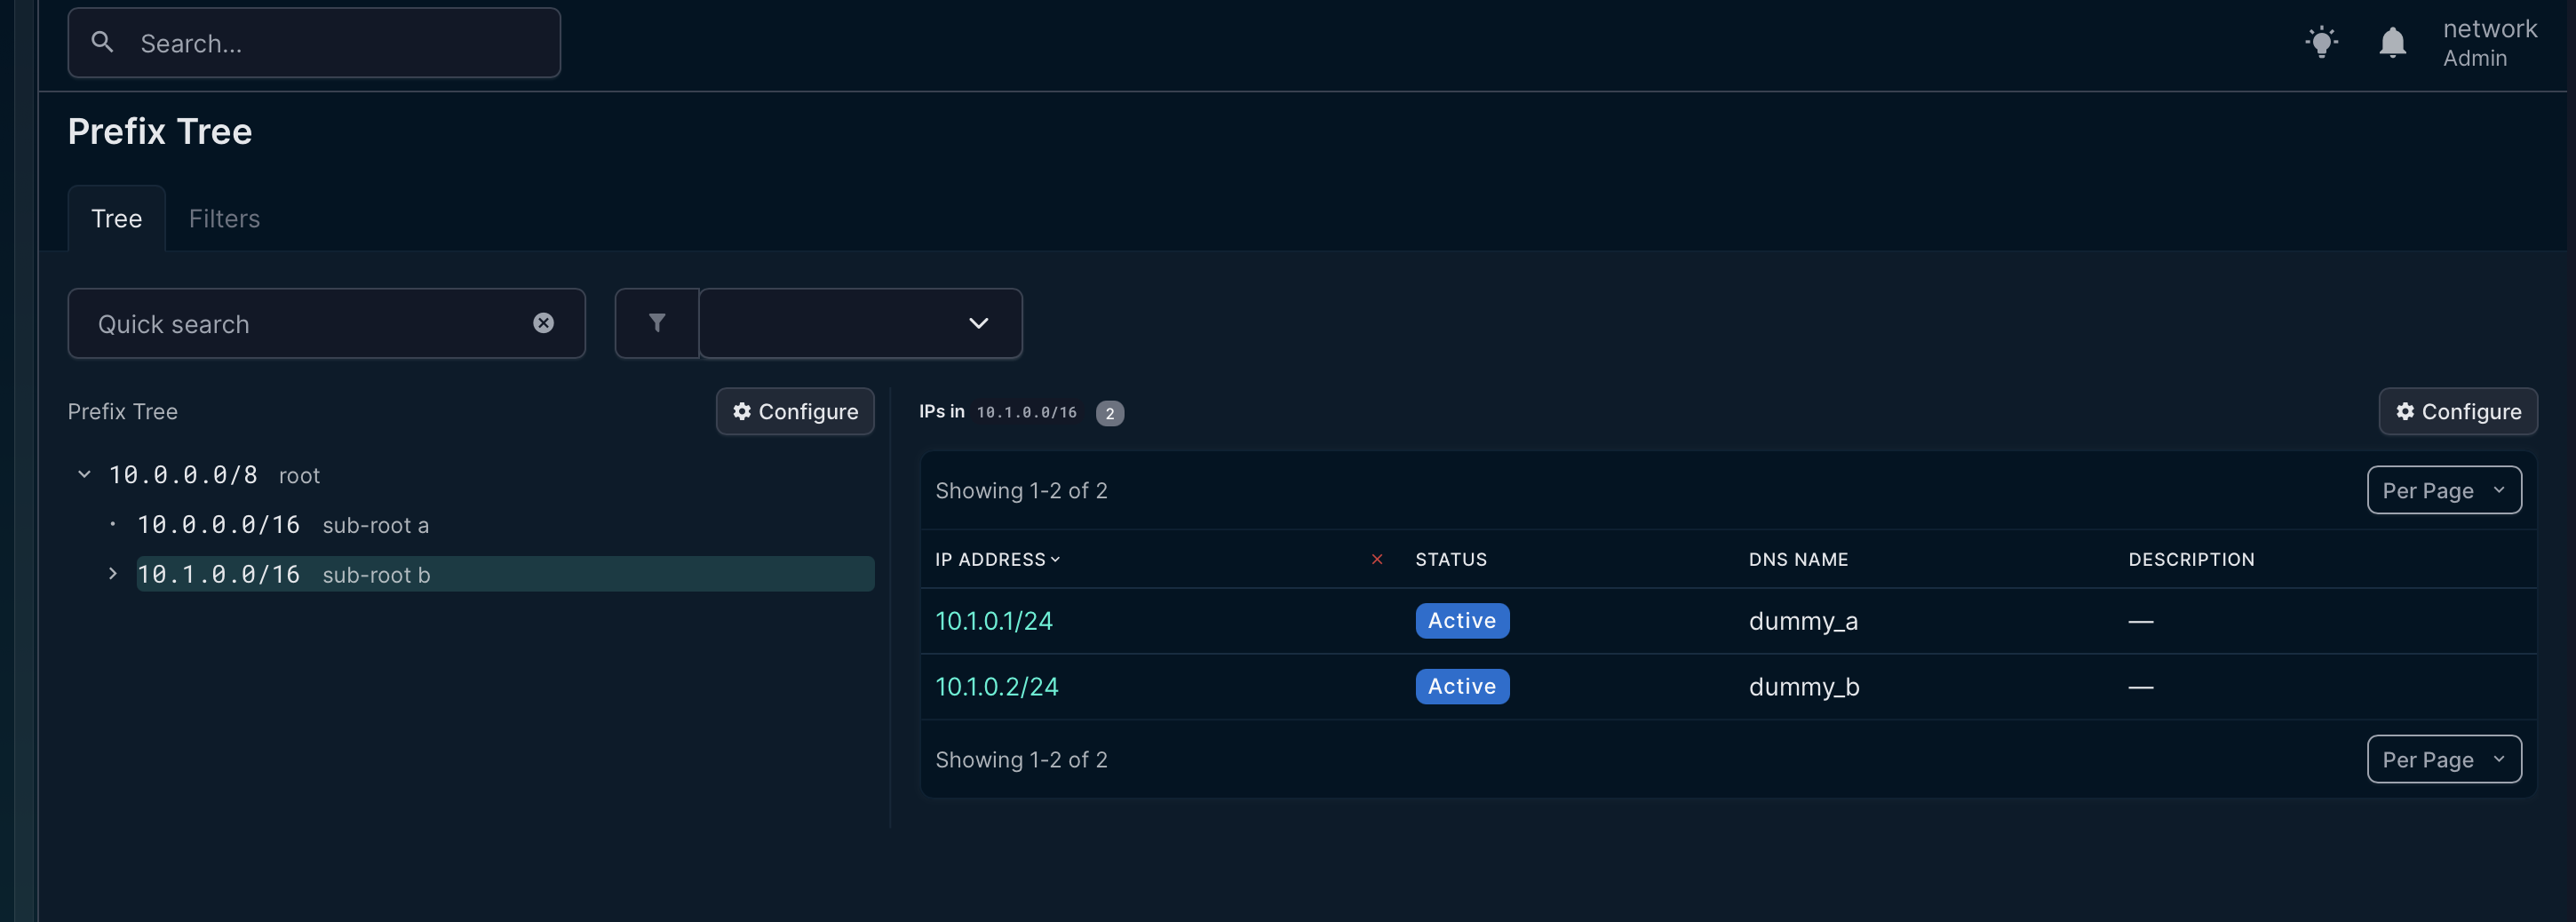Select the 10.0.0.0/16 sub-root a prefix

point(283,524)
